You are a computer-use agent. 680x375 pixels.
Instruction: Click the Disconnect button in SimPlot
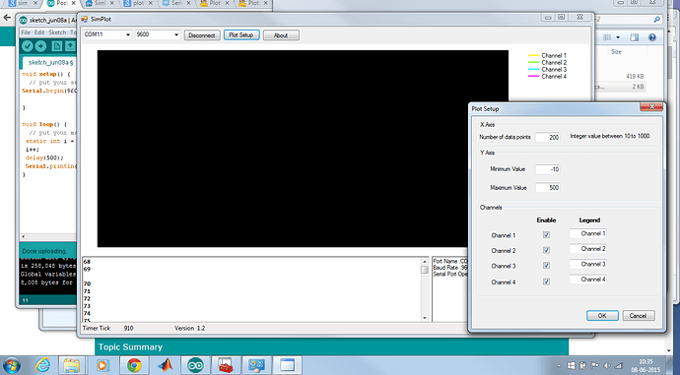pyautogui.click(x=202, y=35)
